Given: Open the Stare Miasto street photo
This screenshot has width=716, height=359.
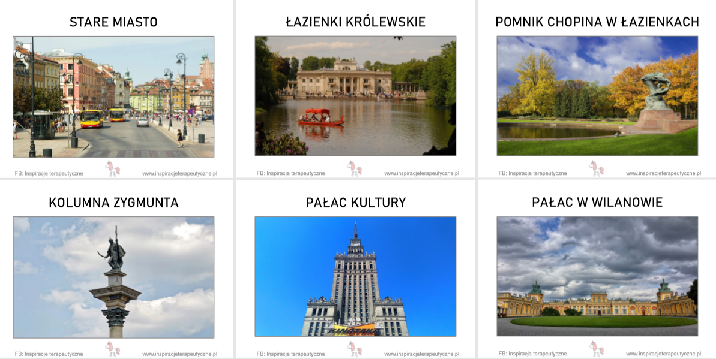Looking at the screenshot, I should point(113,96).
